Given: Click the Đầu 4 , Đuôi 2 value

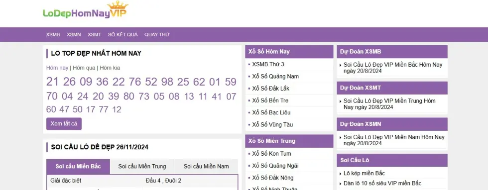Looking at the screenshot, I should tap(163, 181).
